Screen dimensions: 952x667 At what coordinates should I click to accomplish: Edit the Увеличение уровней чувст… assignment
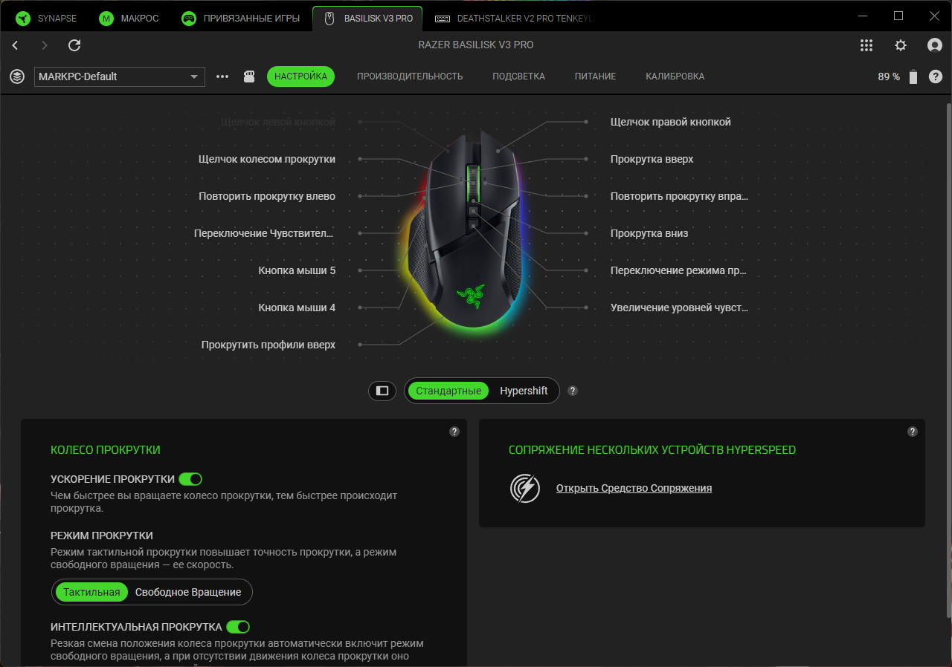click(x=680, y=308)
